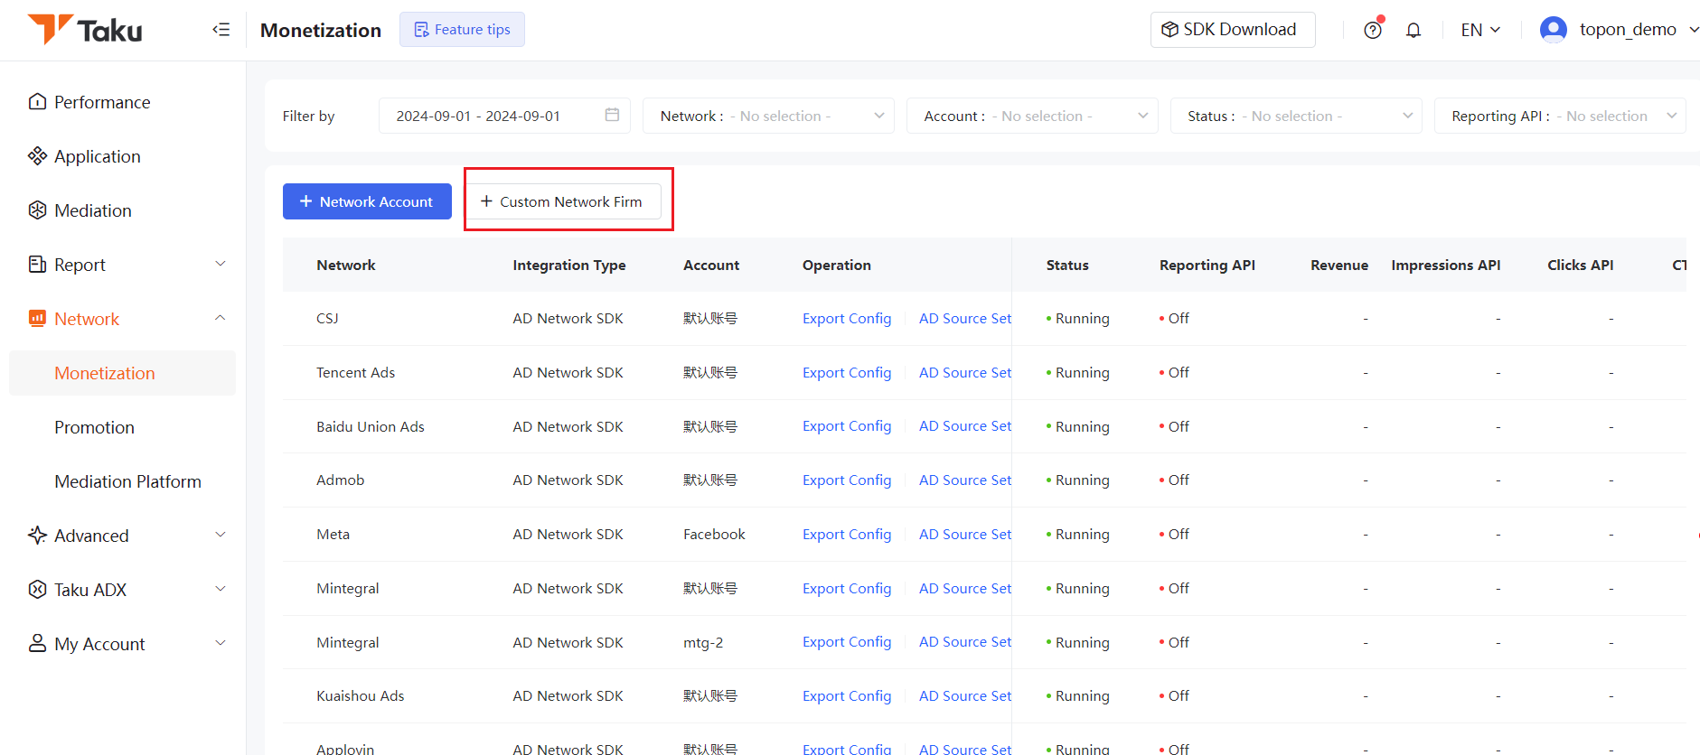Screen dimensions: 1700x755
Task: Select Monetization in the sidebar
Action: click(122, 373)
